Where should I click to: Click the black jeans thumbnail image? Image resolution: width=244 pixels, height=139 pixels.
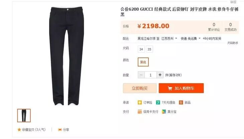tap(24, 116)
